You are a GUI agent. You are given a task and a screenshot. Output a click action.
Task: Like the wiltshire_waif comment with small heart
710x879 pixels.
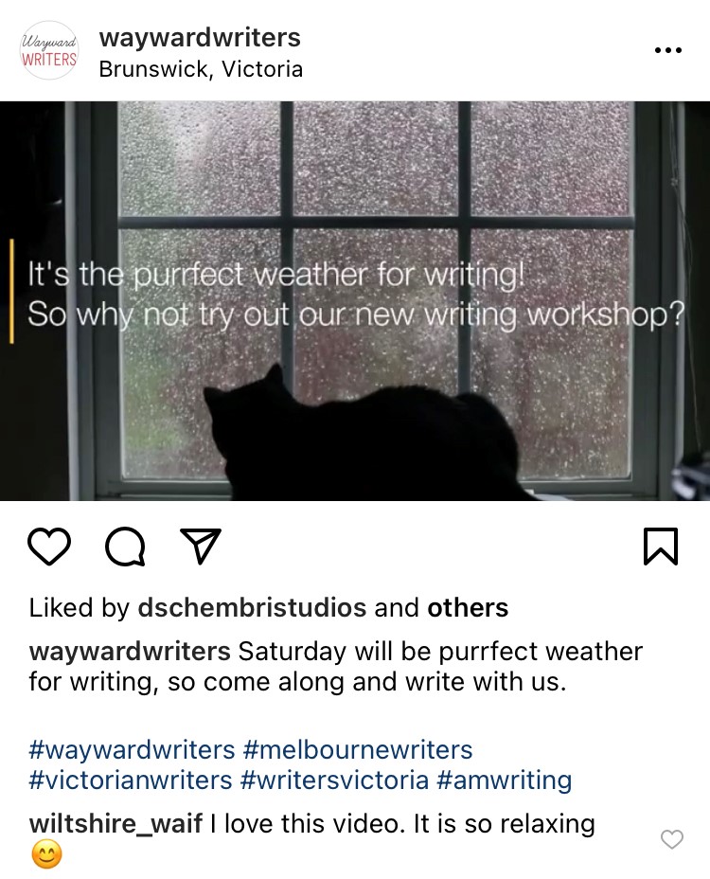coord(672,839)
